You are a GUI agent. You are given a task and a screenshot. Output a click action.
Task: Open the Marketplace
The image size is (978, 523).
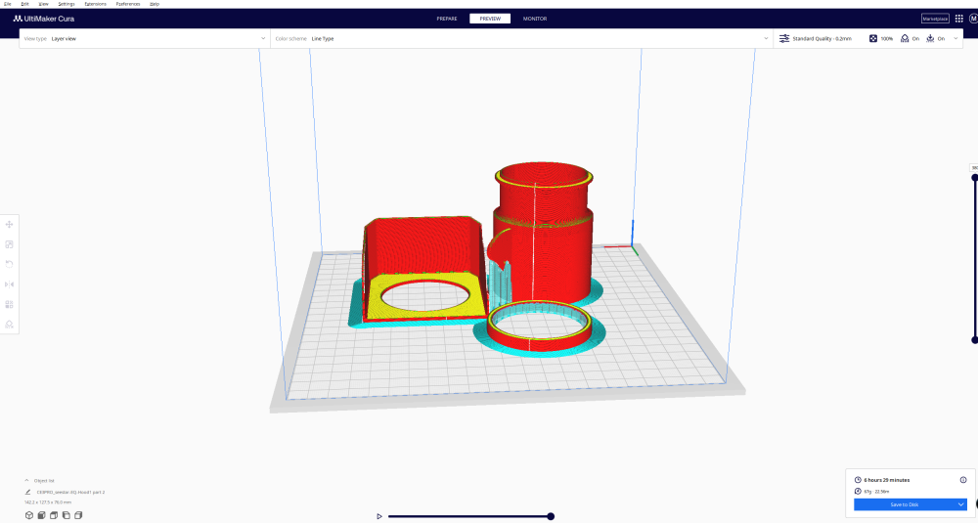point(935,19)
